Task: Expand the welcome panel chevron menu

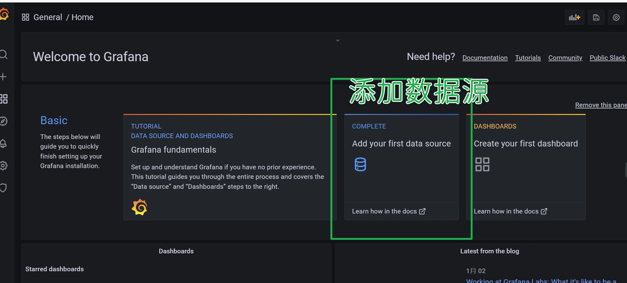Action: click(338, 40)
